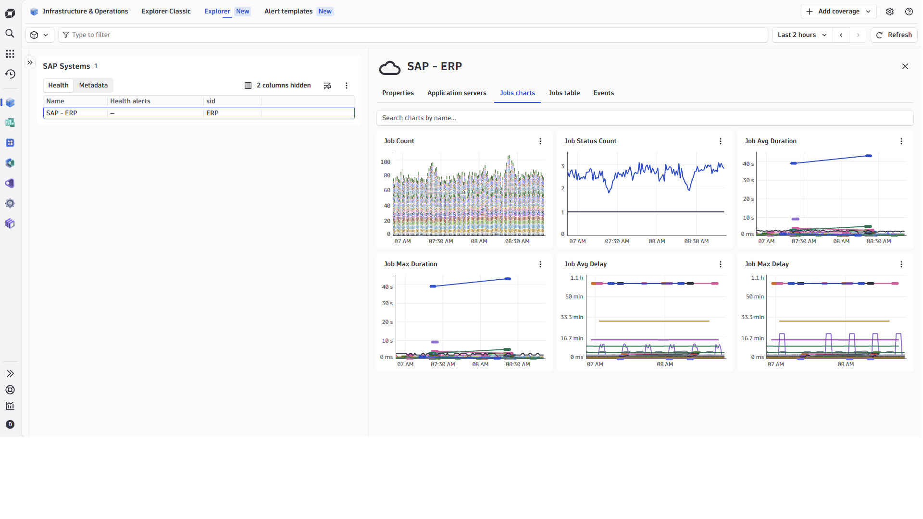
Task: Open the entity type cube dropdown beside filter
Action: [39, 35]
